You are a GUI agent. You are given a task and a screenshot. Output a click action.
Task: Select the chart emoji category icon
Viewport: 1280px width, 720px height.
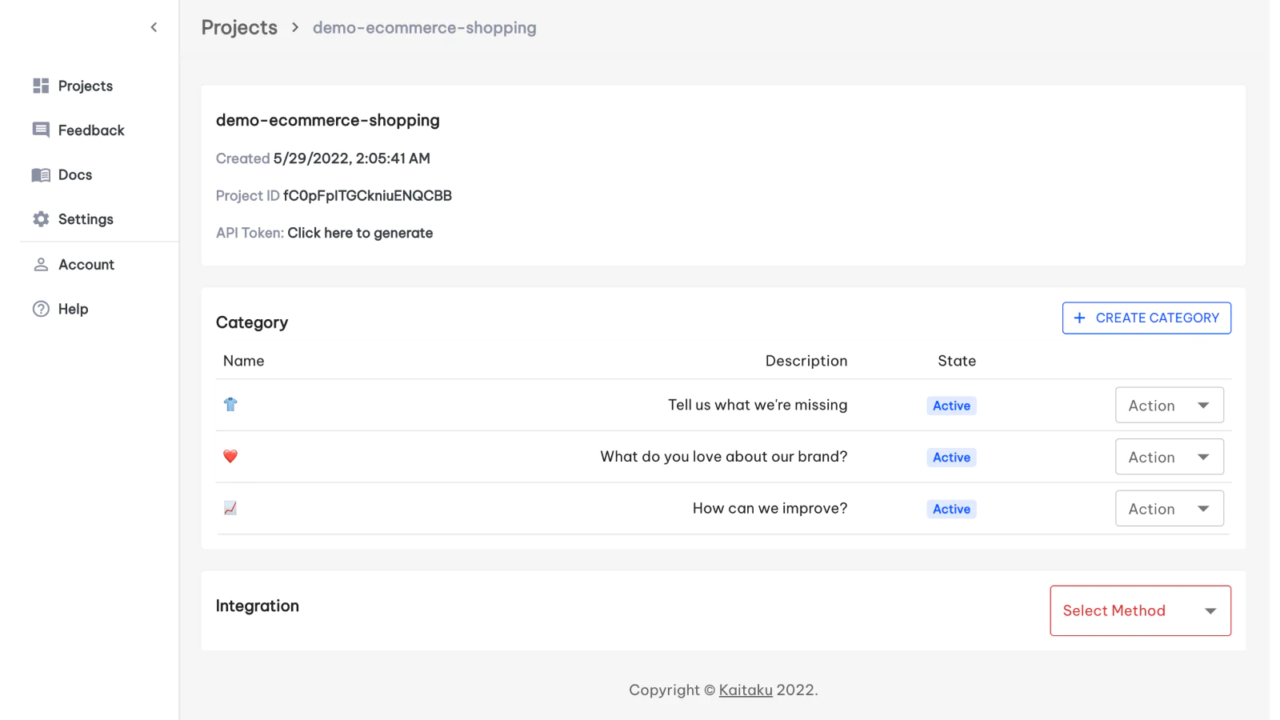tap(230, 508)
